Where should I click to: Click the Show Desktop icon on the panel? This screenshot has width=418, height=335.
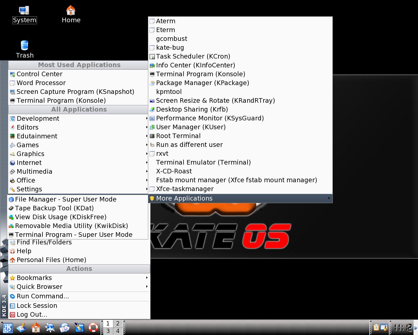22,327
